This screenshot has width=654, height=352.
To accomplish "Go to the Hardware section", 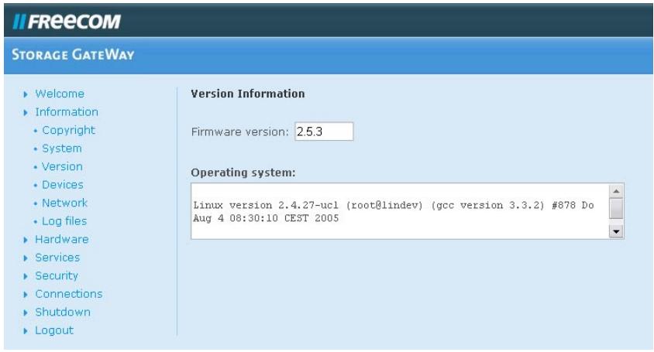I will [62, 240].
